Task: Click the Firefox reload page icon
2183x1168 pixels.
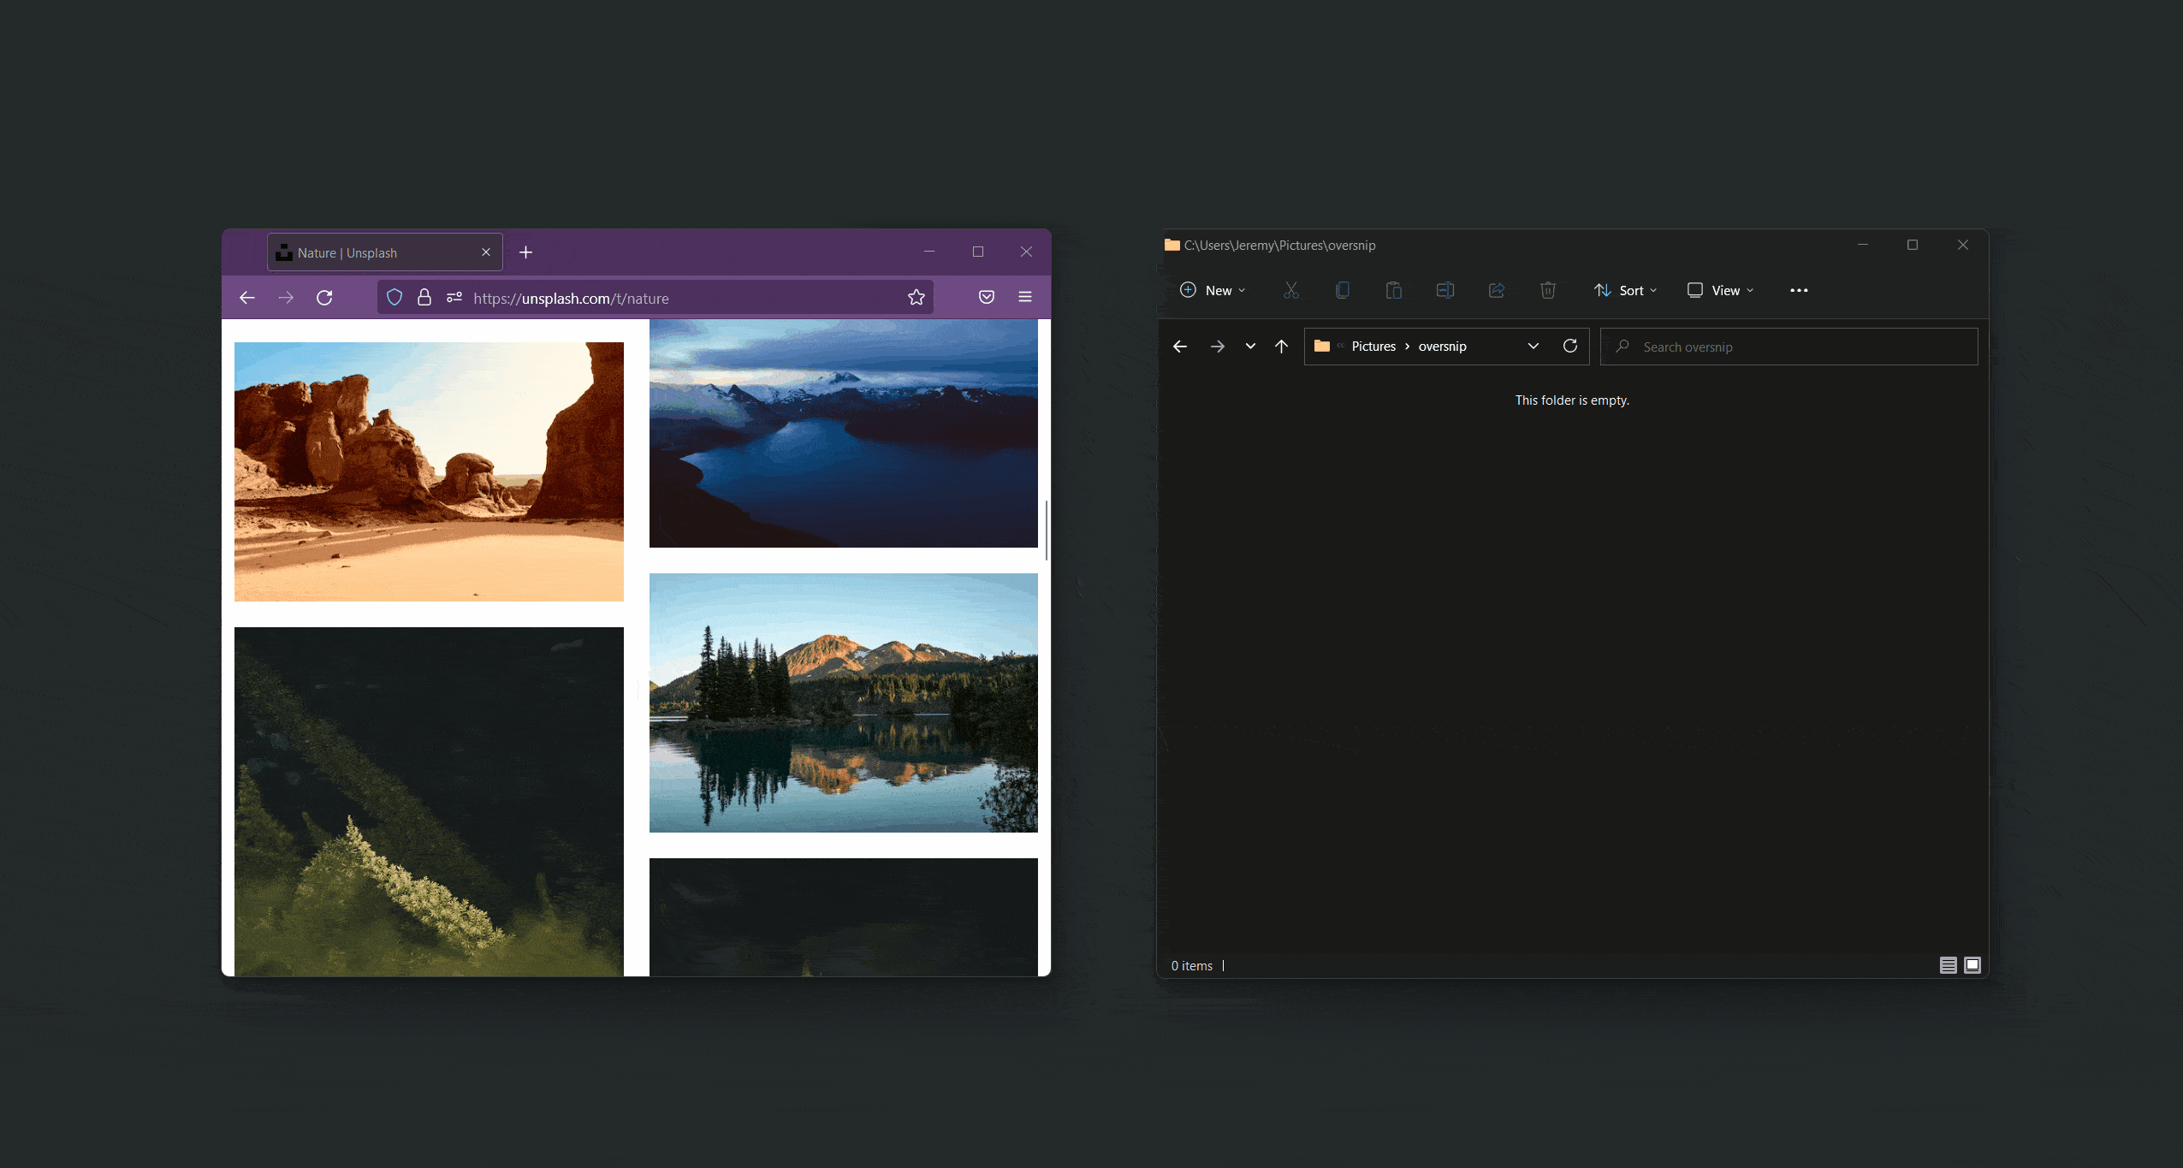Action: point(324,298)
